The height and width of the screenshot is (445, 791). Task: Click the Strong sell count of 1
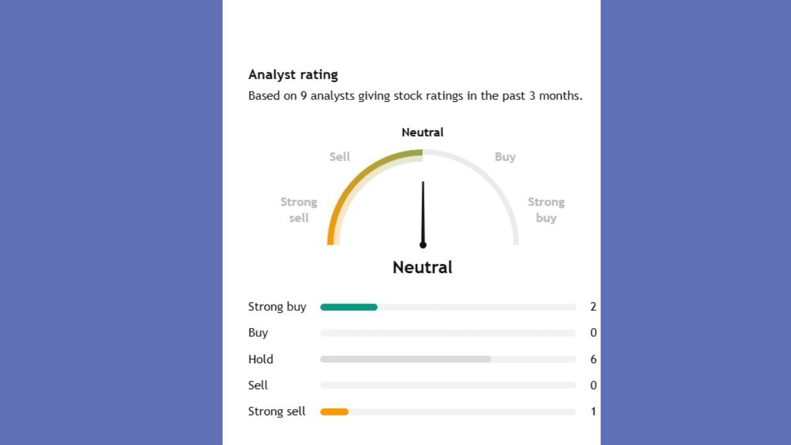click(x=593, y=412)
